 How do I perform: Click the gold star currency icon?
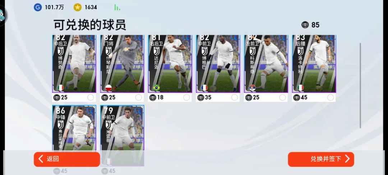coord(78,7)
